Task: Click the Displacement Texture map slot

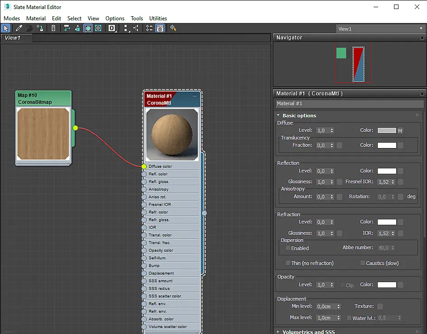Action: 380,306
